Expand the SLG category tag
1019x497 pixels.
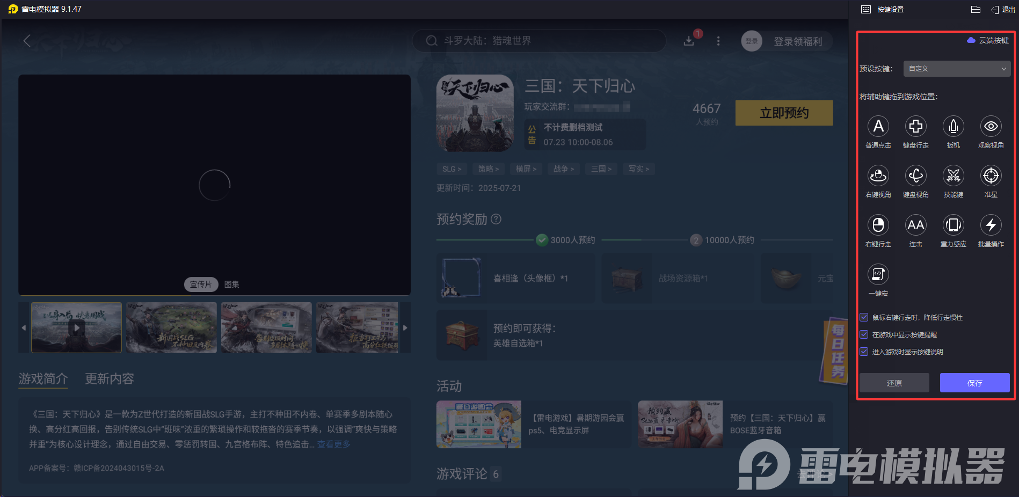tap(452, 169)
